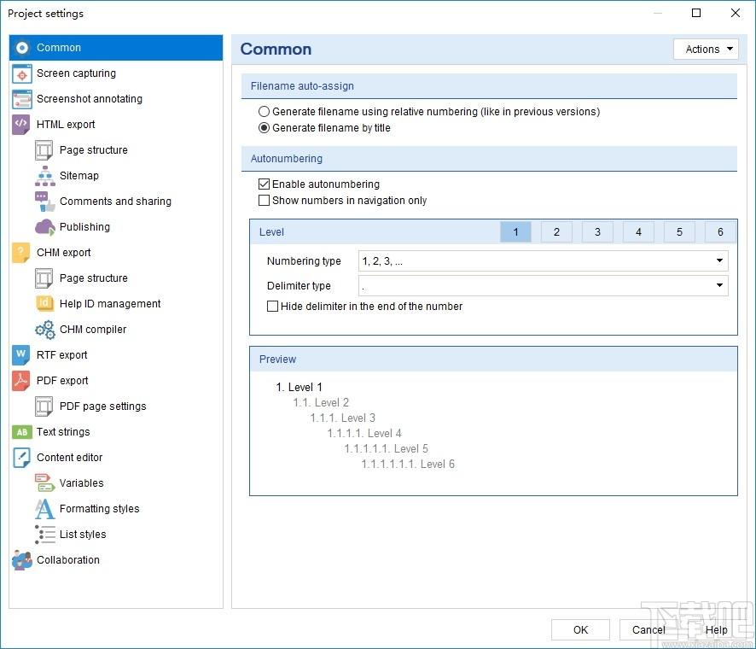Screen dimensions: 756x649
Task: Switch to Level 3 tab
Action: tap(597, 232)
